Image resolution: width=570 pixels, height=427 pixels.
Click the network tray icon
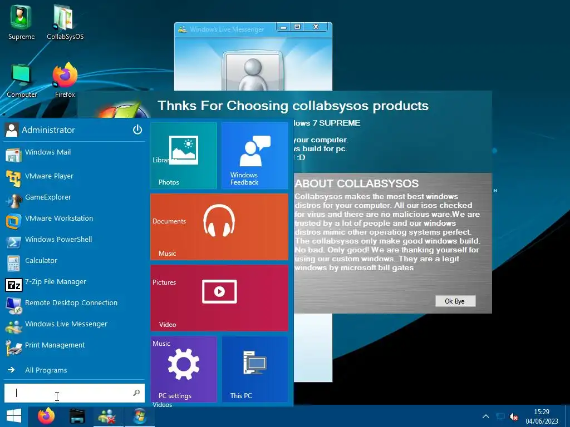point(500,416)
